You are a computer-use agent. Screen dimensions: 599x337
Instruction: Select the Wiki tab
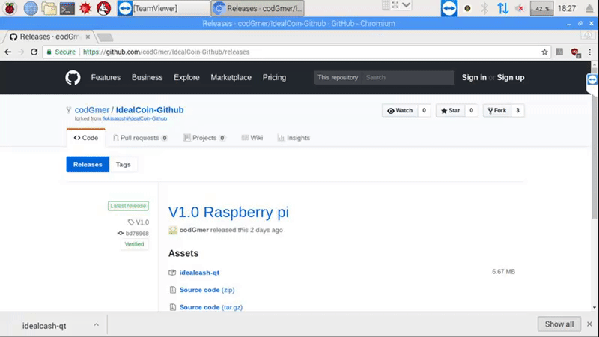coord(252,138)
